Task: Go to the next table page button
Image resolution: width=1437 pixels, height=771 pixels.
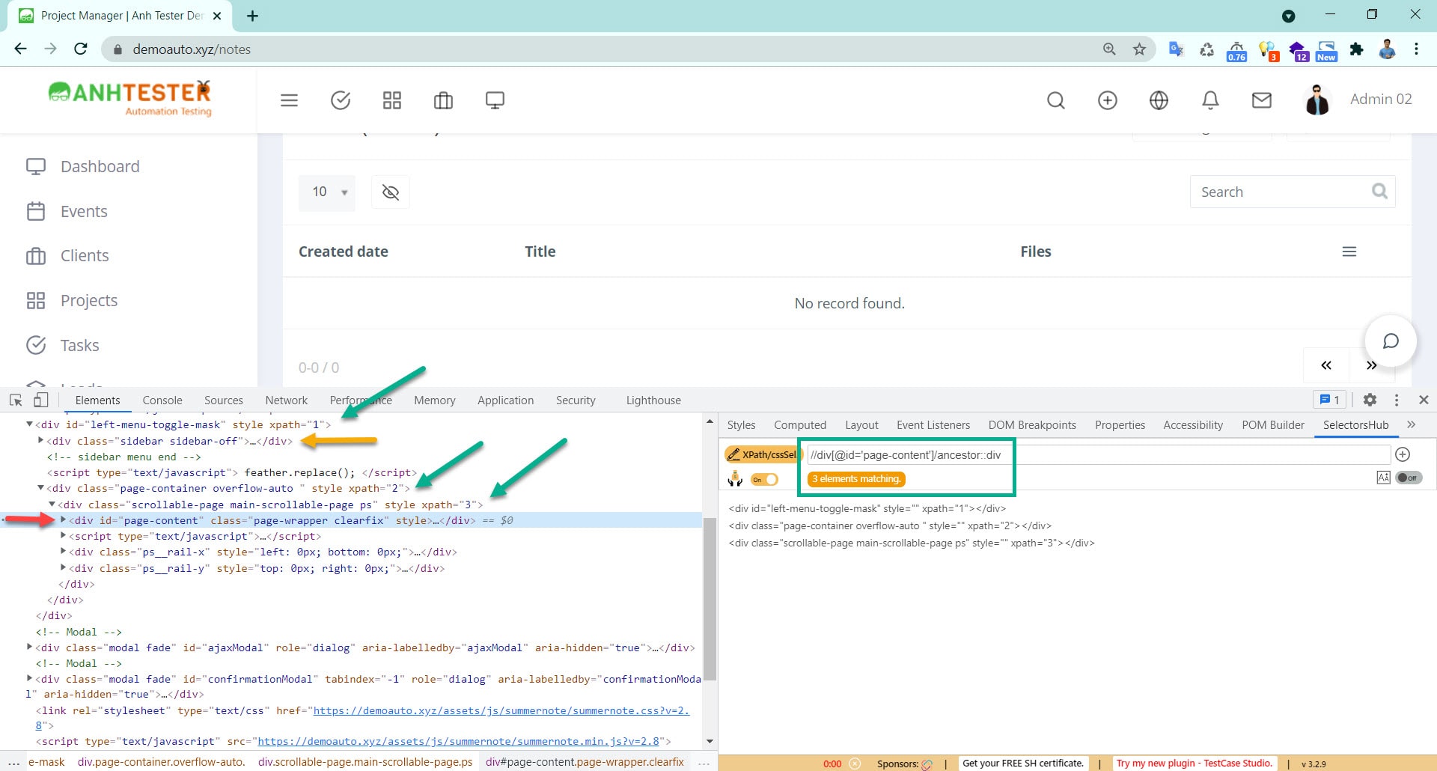Action: click(1371, 365)
